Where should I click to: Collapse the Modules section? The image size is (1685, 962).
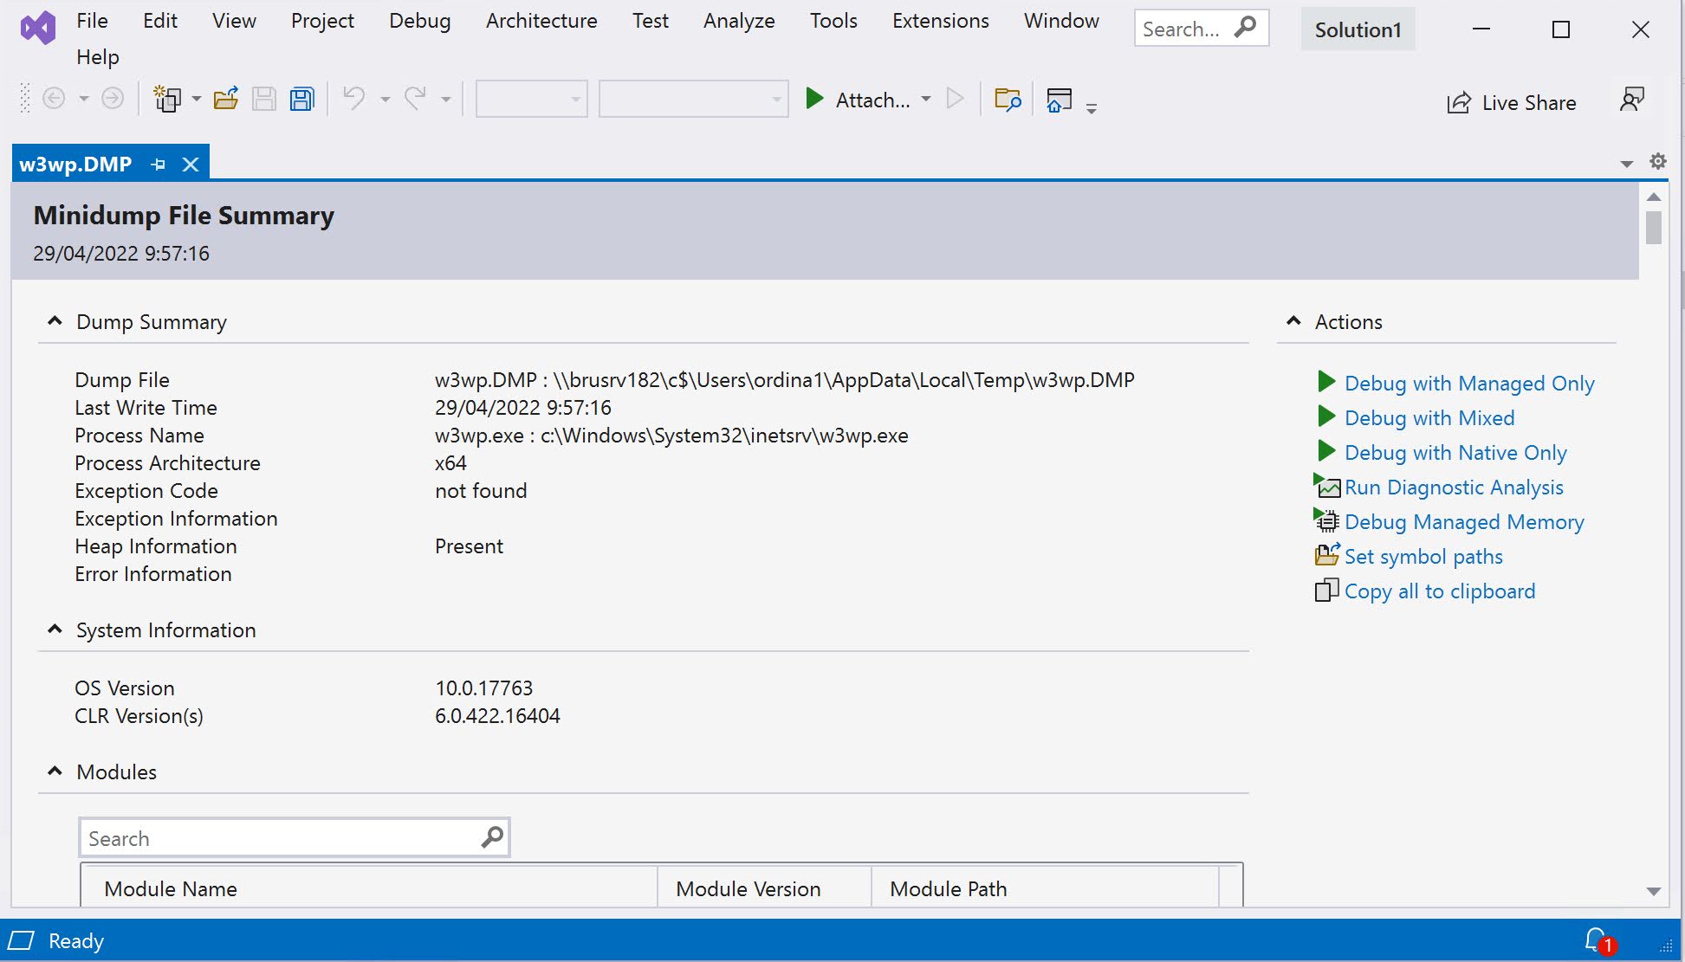coord(55,772)
